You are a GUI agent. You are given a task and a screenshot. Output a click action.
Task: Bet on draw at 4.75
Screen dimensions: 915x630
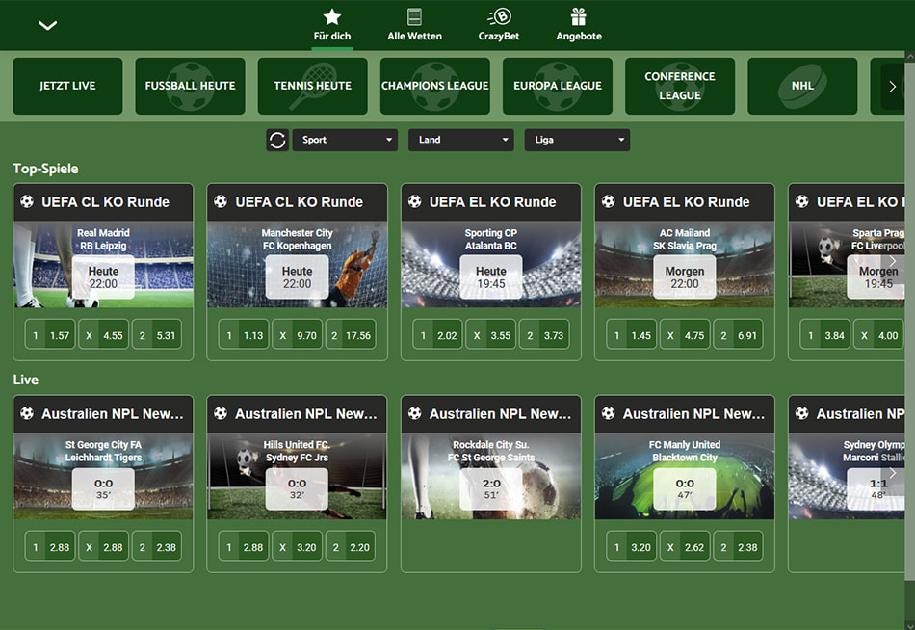click(x=685, y=336)
